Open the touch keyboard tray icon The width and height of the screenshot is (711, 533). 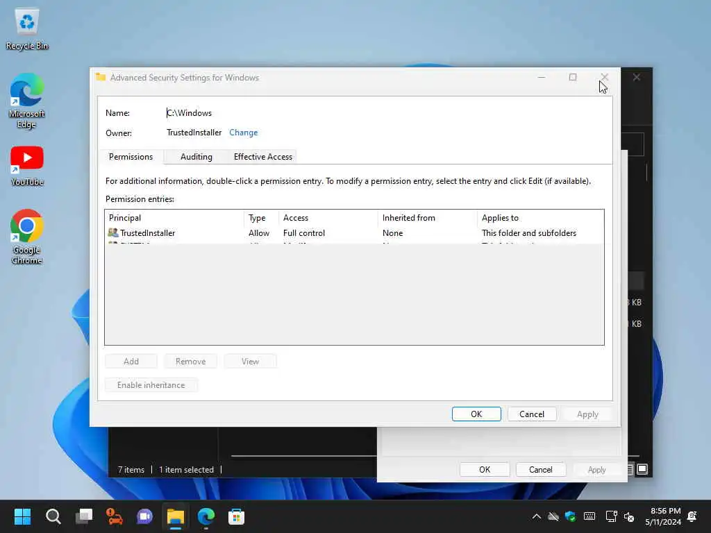click(x=589, y=516)
